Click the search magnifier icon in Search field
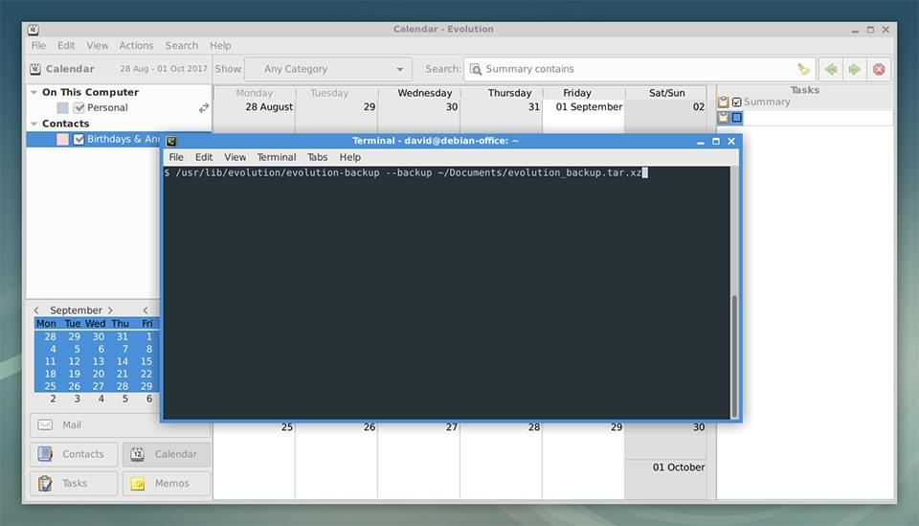The image size is (919, 526). (x=476, y=69)
